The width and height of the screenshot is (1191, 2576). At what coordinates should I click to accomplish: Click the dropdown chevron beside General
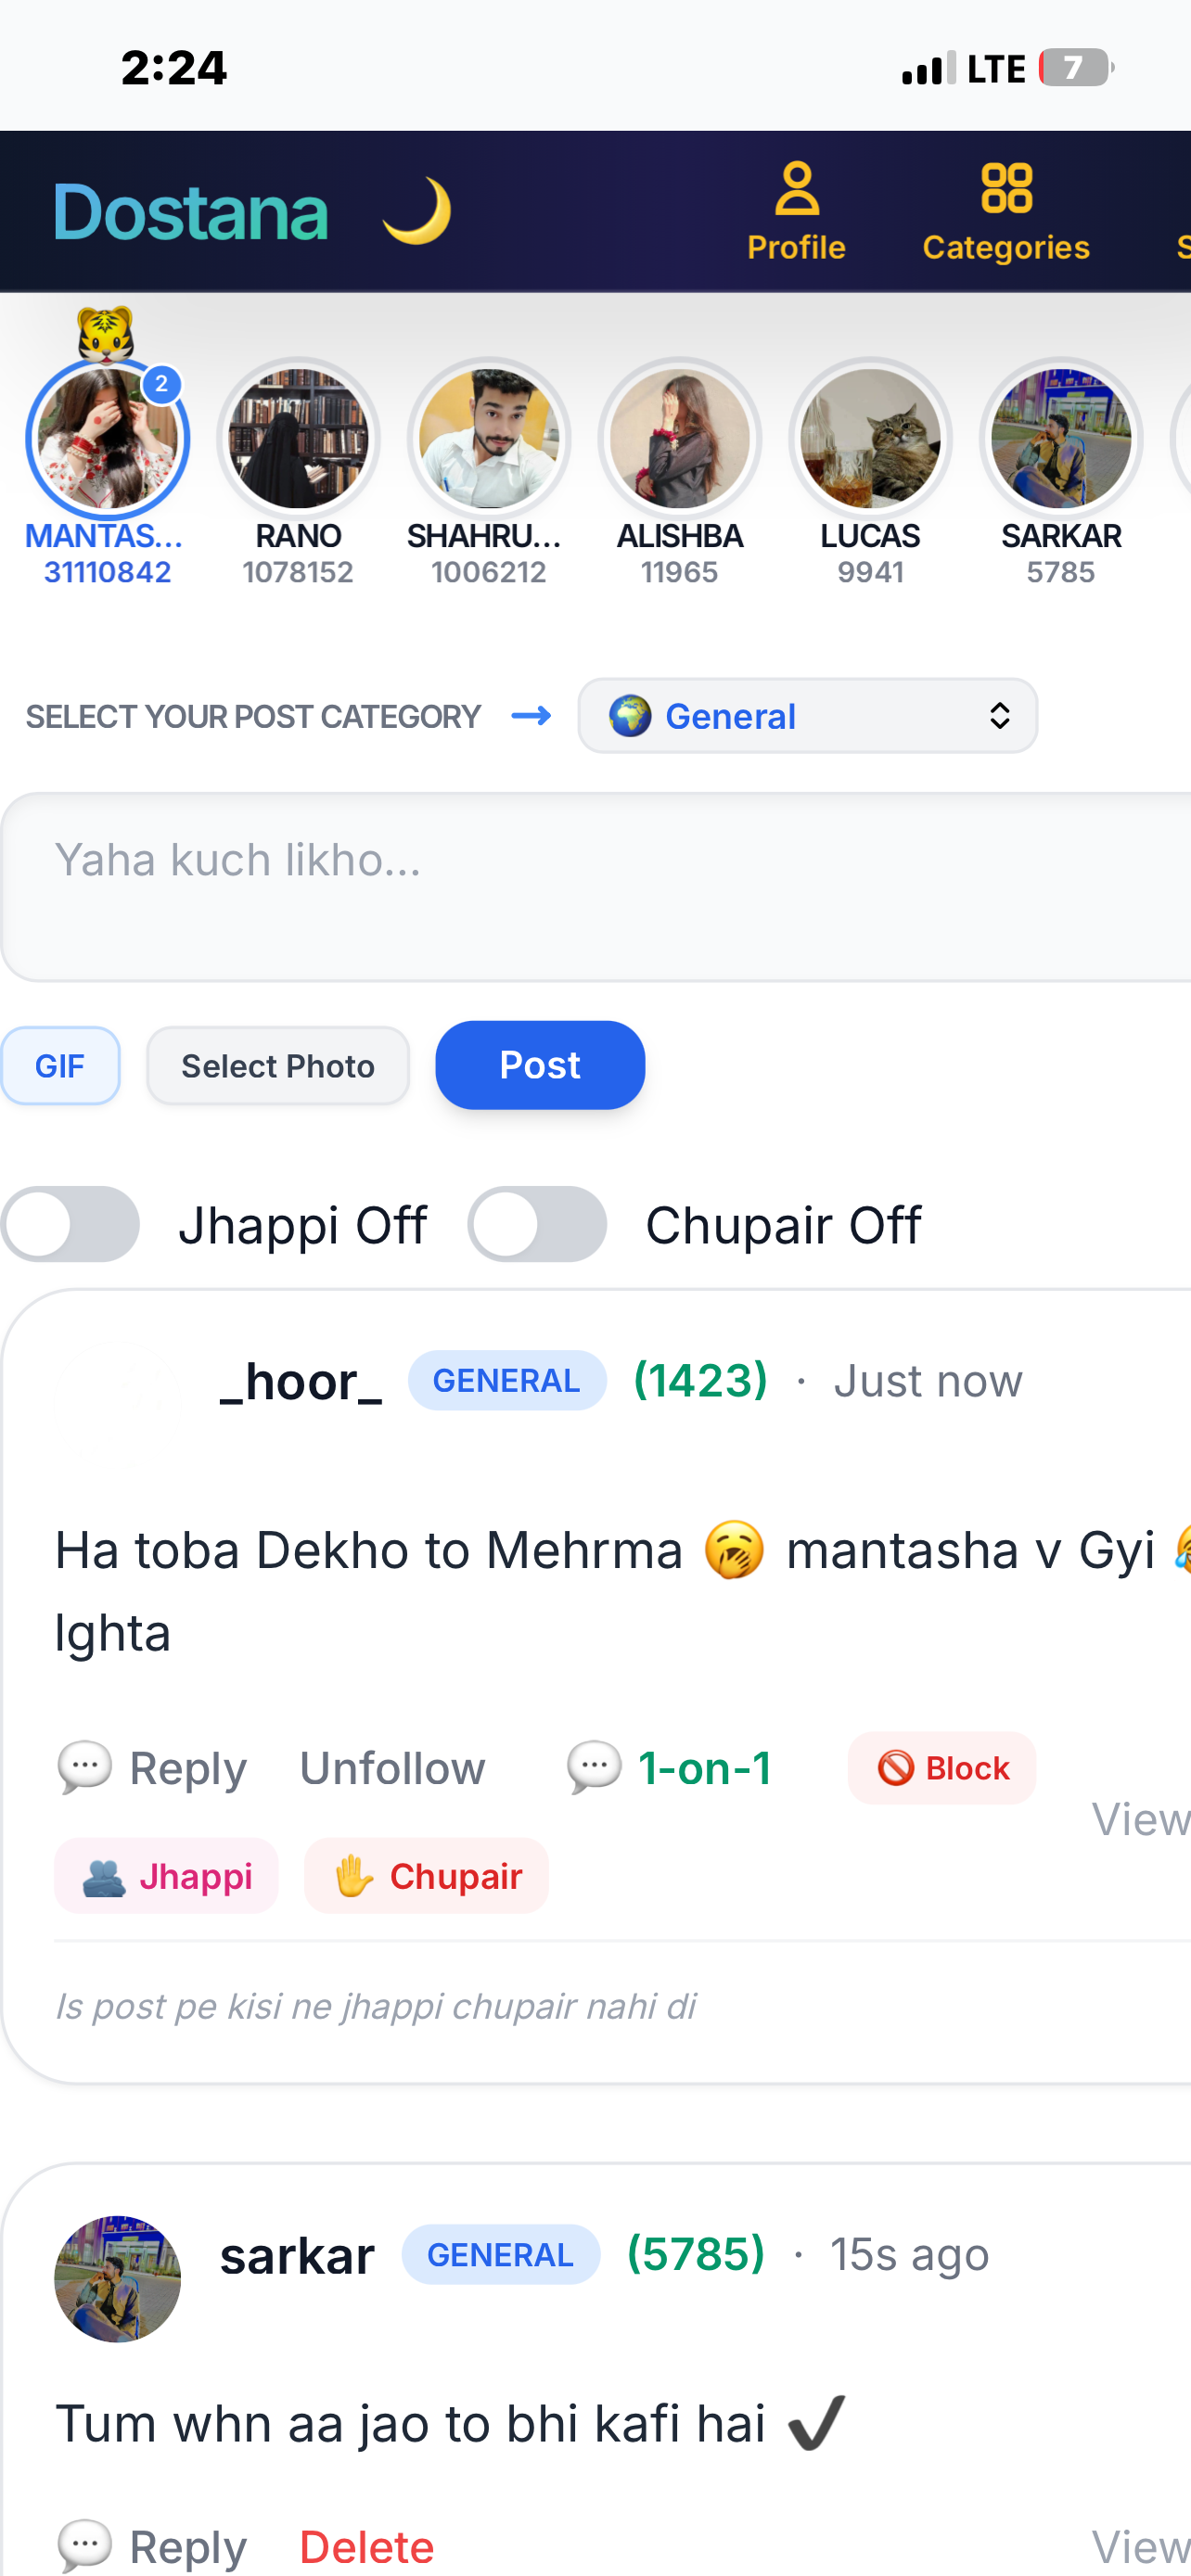[999, 716]
